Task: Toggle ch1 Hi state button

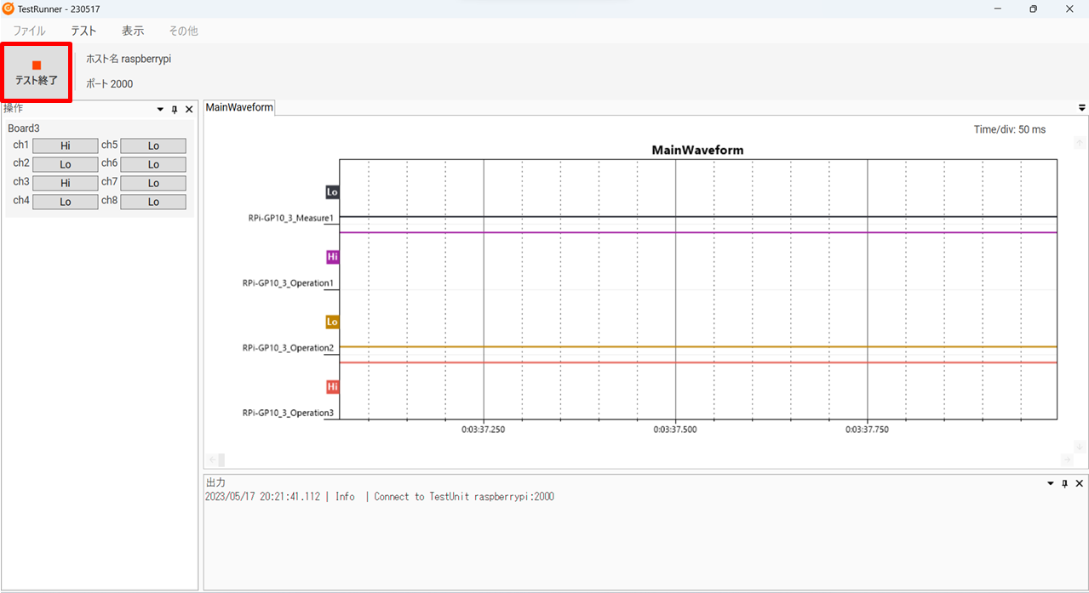Action: tap(66, 145)
